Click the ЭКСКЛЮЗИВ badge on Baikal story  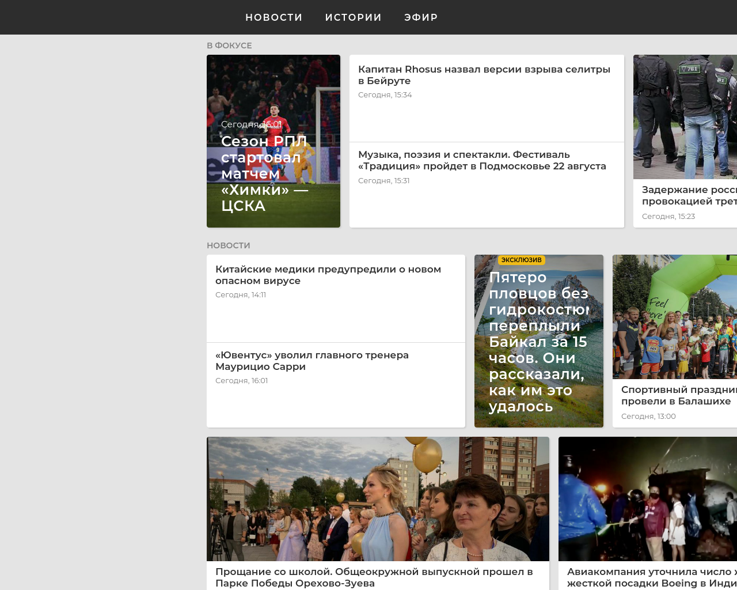click(x=521, y=259)
